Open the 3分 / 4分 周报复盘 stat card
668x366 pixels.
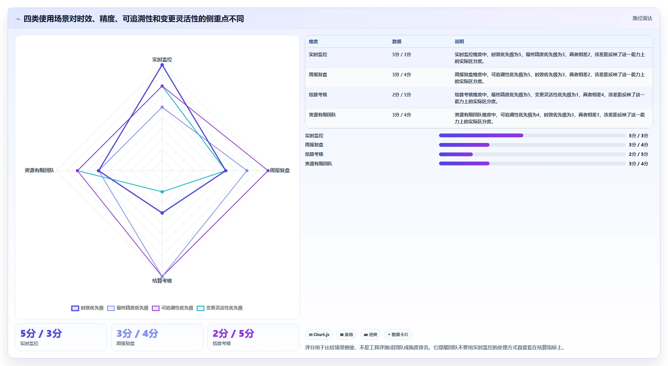click(157, 337)
